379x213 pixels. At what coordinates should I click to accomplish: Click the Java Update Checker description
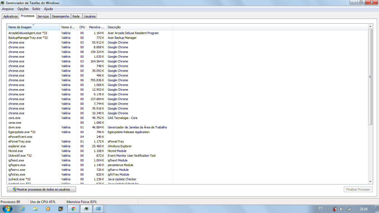click(x=122, y=179)
